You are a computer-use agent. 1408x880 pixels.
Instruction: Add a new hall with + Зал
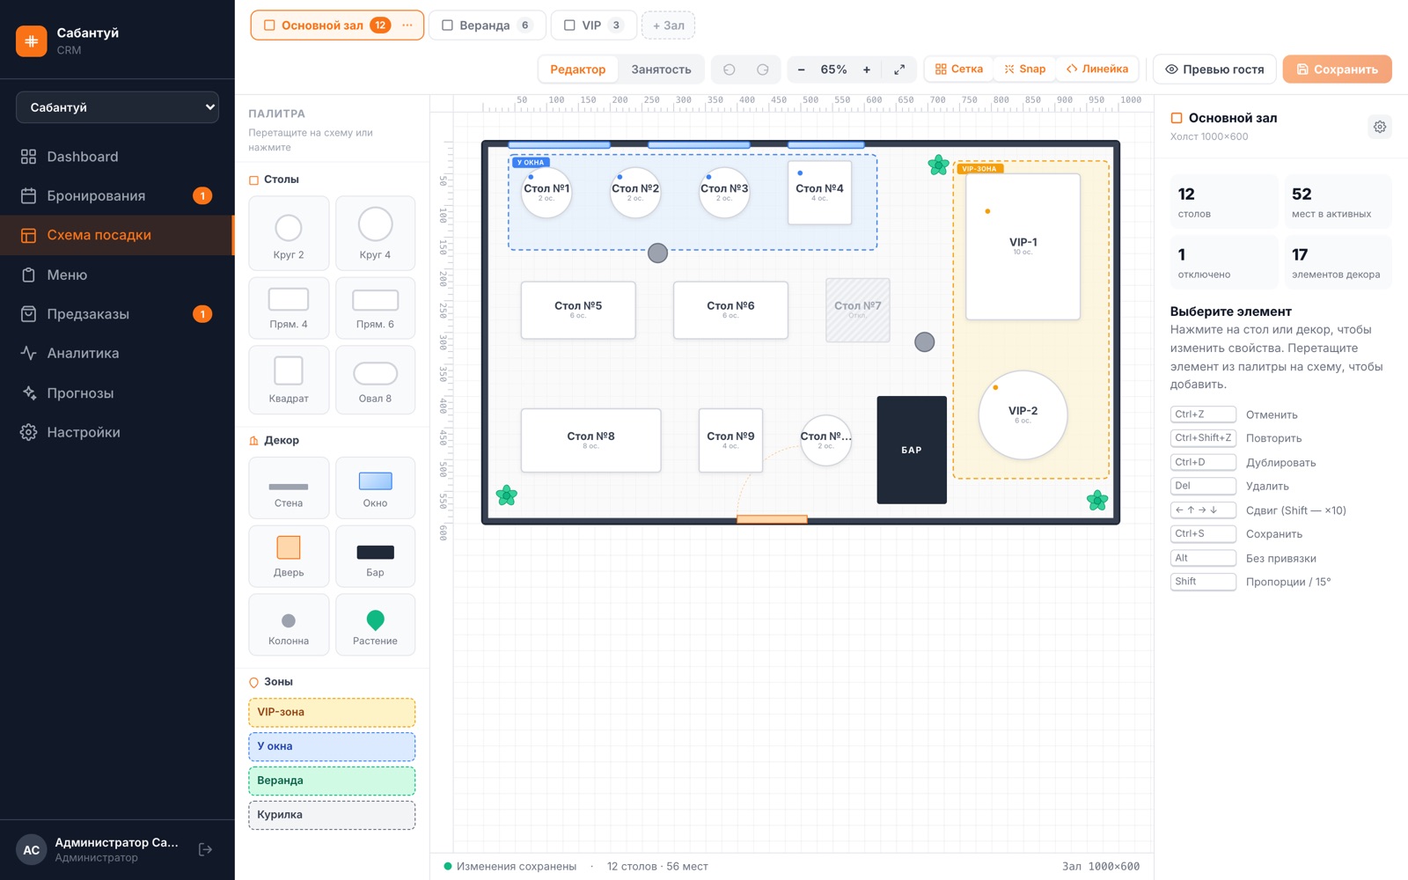[x=668, y=26]
